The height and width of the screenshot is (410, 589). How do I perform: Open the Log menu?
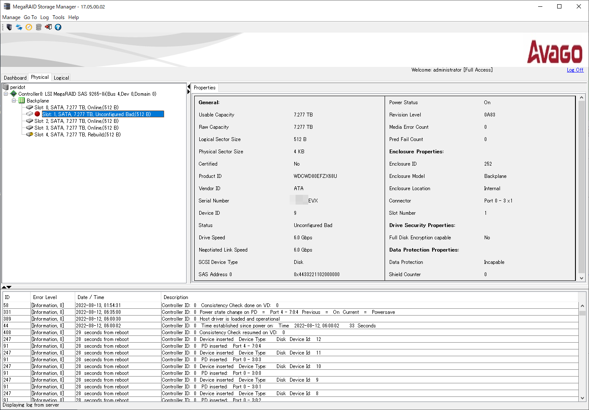[x=45, y=17]
